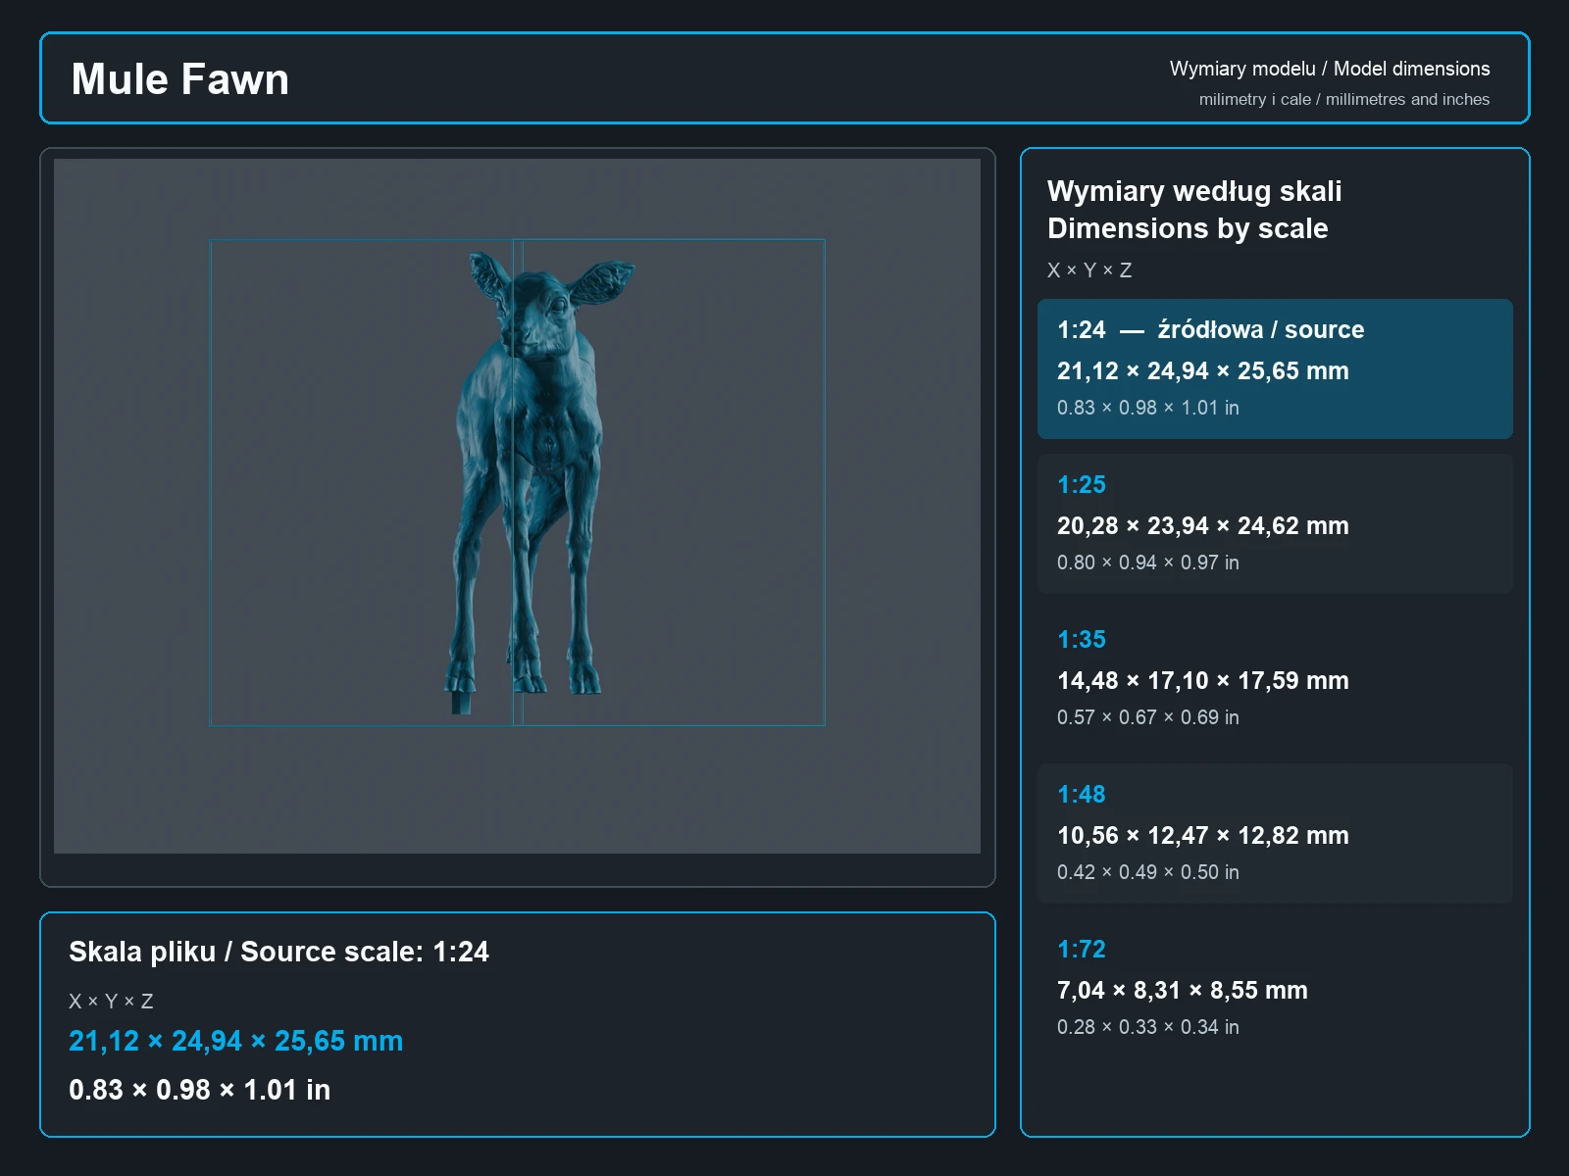Click '7,04 × 8,31 × 8,55 mm' value
The image size is (1569, 1176).
pos(1183,991)
